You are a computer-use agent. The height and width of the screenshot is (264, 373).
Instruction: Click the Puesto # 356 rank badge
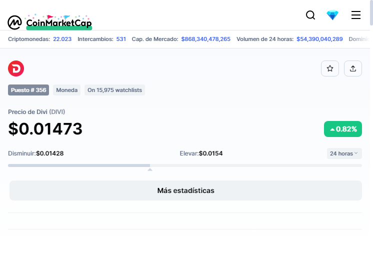coord(28,90)
